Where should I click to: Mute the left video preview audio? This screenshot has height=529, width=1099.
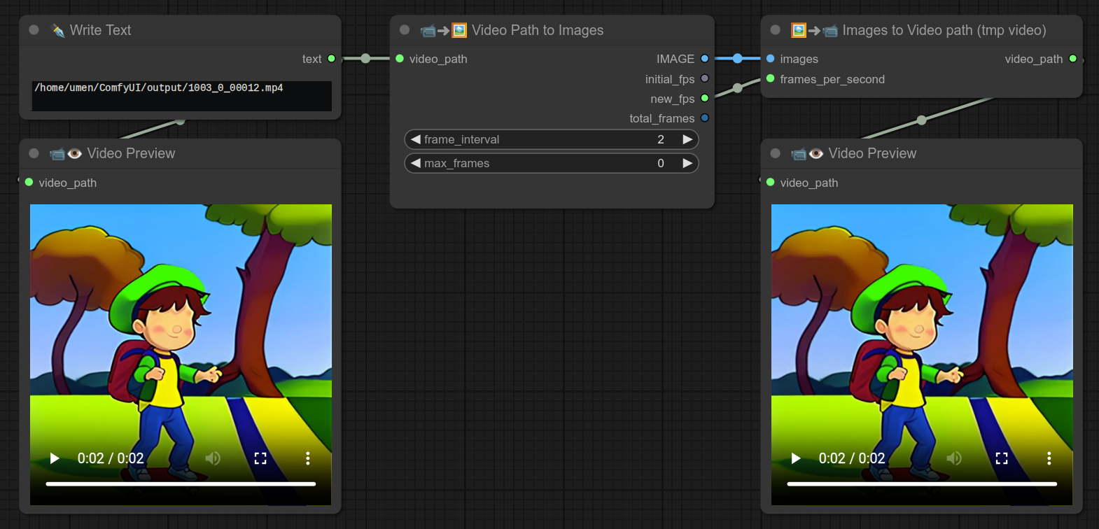point(213,458)
